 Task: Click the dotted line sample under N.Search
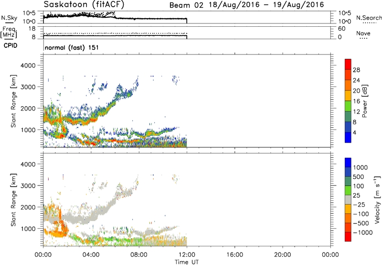coord(369,23)
